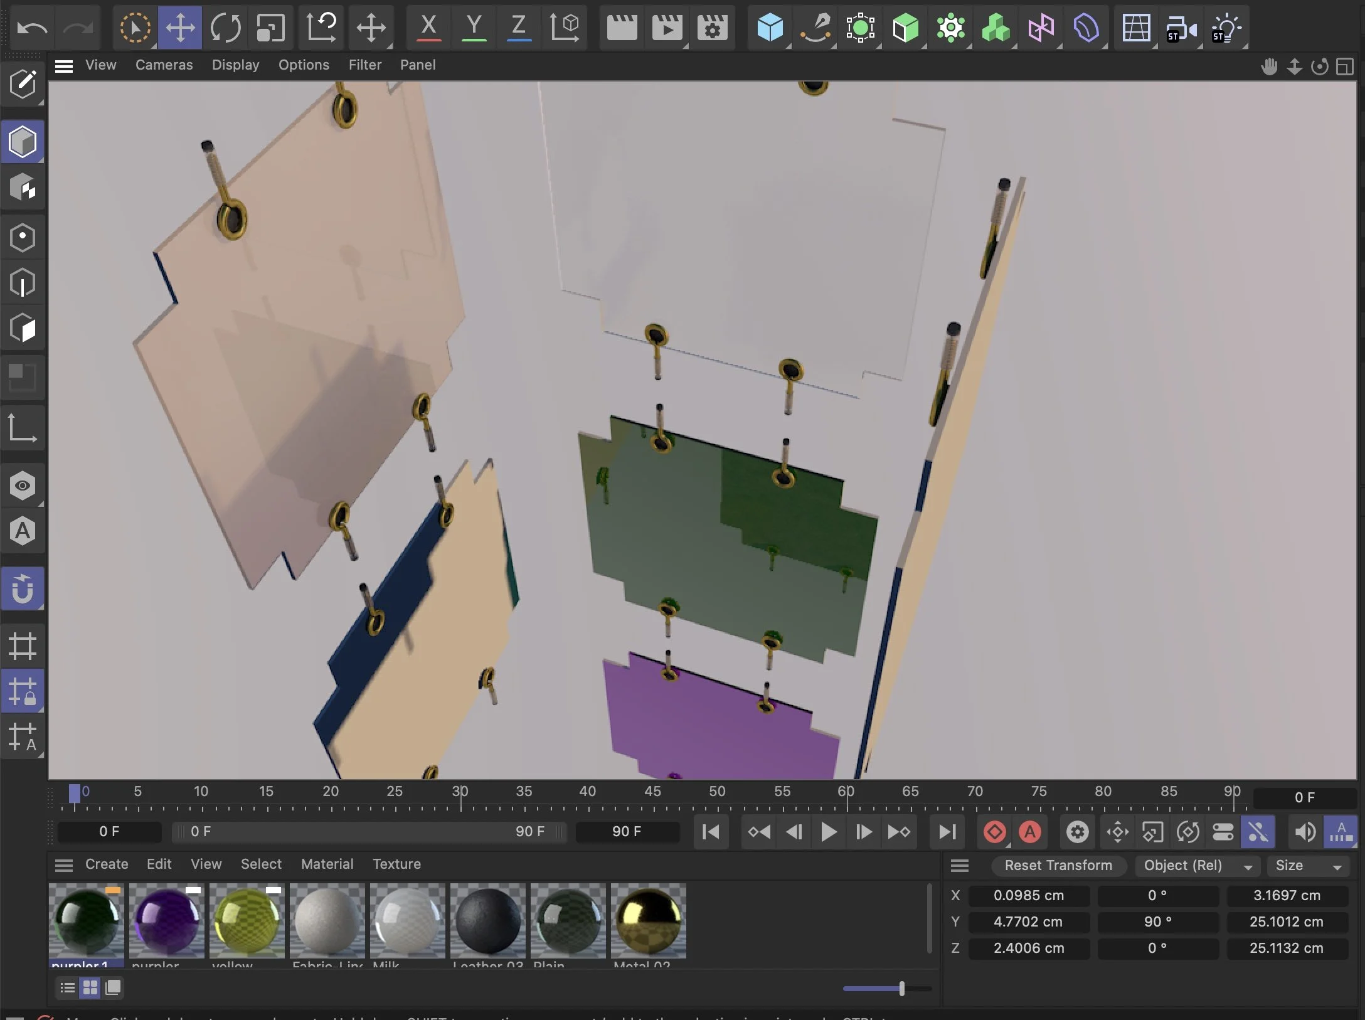Image resolution: width=1365 pixels, height=1020 pixels.
Task: Click the Z size 25.1132 cm field
Action: pos(1287,948)
